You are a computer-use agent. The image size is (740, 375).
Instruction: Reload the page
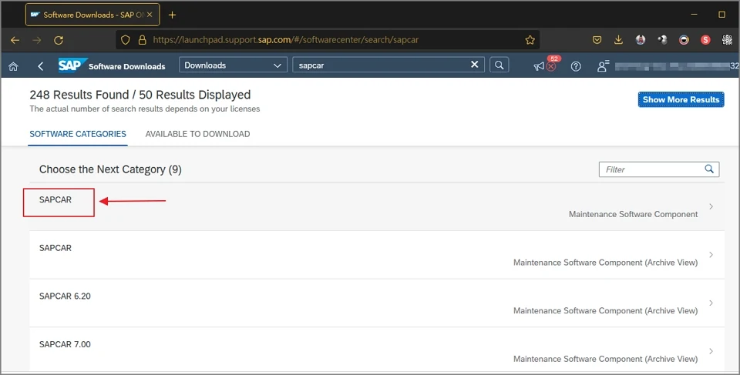pyautogui.click(x=59, y=40)
